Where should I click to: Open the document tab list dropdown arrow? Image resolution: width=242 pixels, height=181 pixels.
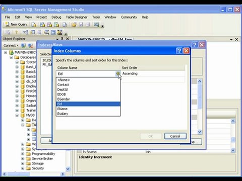[x=231, y=40]
